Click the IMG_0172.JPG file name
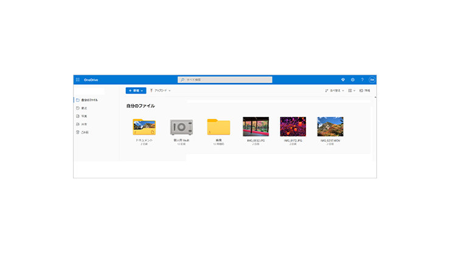450x253 pixels. tap(293, 141)
